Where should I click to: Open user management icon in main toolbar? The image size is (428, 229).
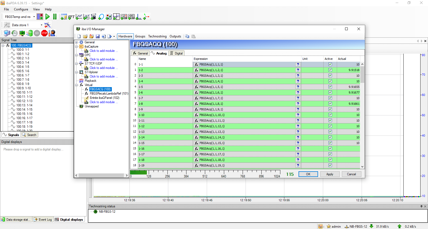pyautogui.click(x=52, y=33)
